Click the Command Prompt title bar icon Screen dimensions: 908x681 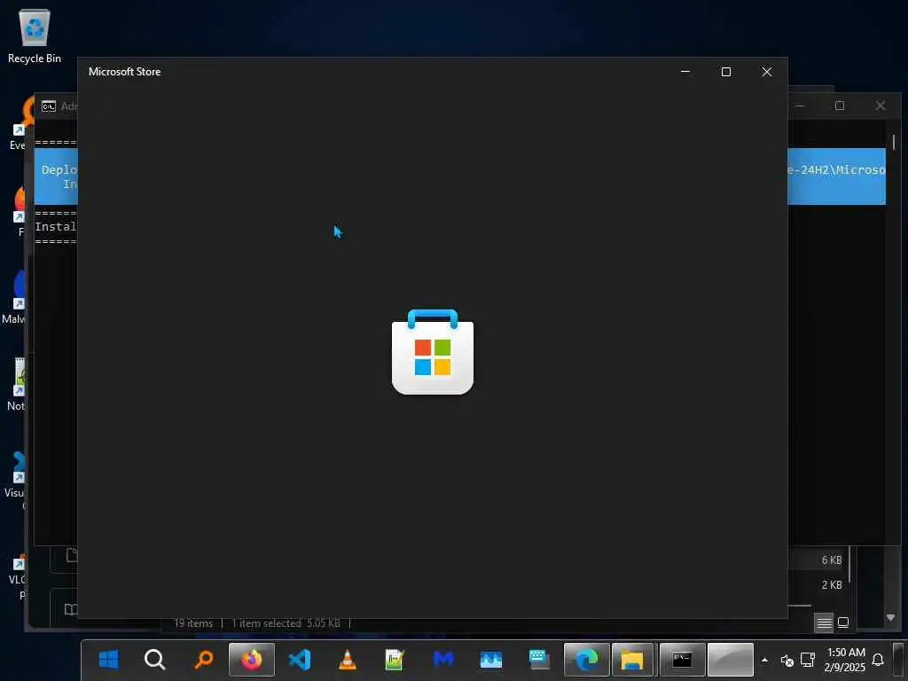pos(49,106)
